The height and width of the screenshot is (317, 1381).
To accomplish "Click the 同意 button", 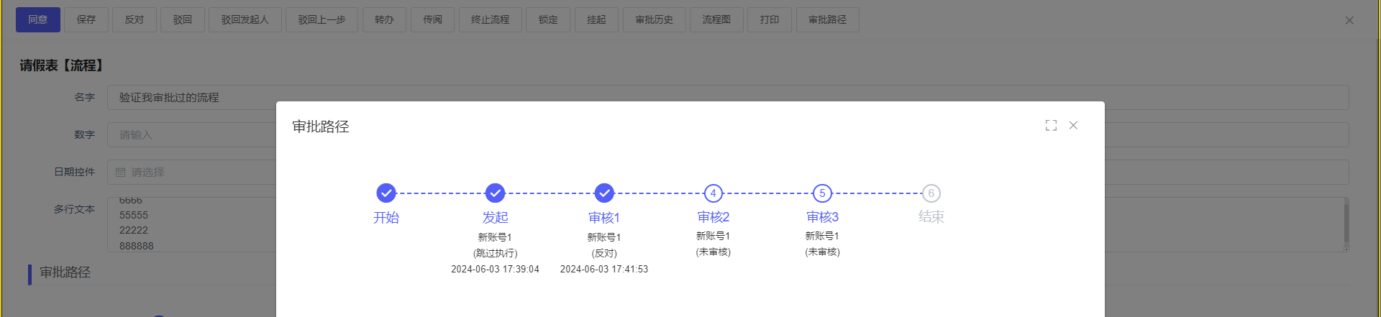I will coord(38,20).
